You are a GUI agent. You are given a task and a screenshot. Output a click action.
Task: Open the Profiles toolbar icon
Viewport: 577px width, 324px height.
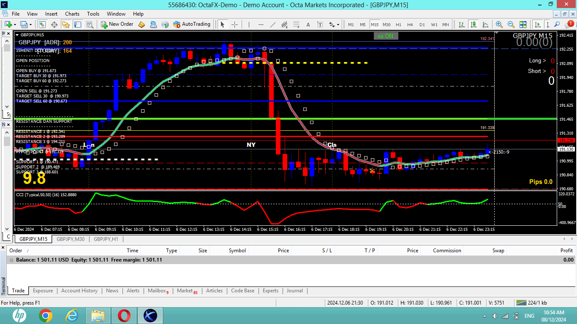pyautogui.click(x=24, y=24)
